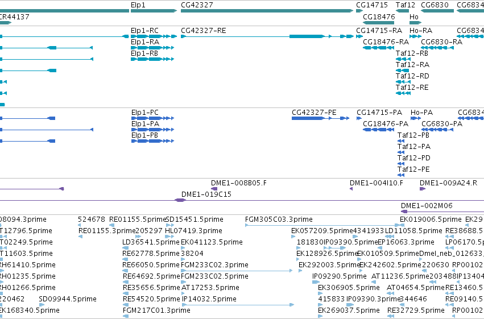Click the RE64692.5prime EST label
484x319 pixels.
(x=151, y=277)
